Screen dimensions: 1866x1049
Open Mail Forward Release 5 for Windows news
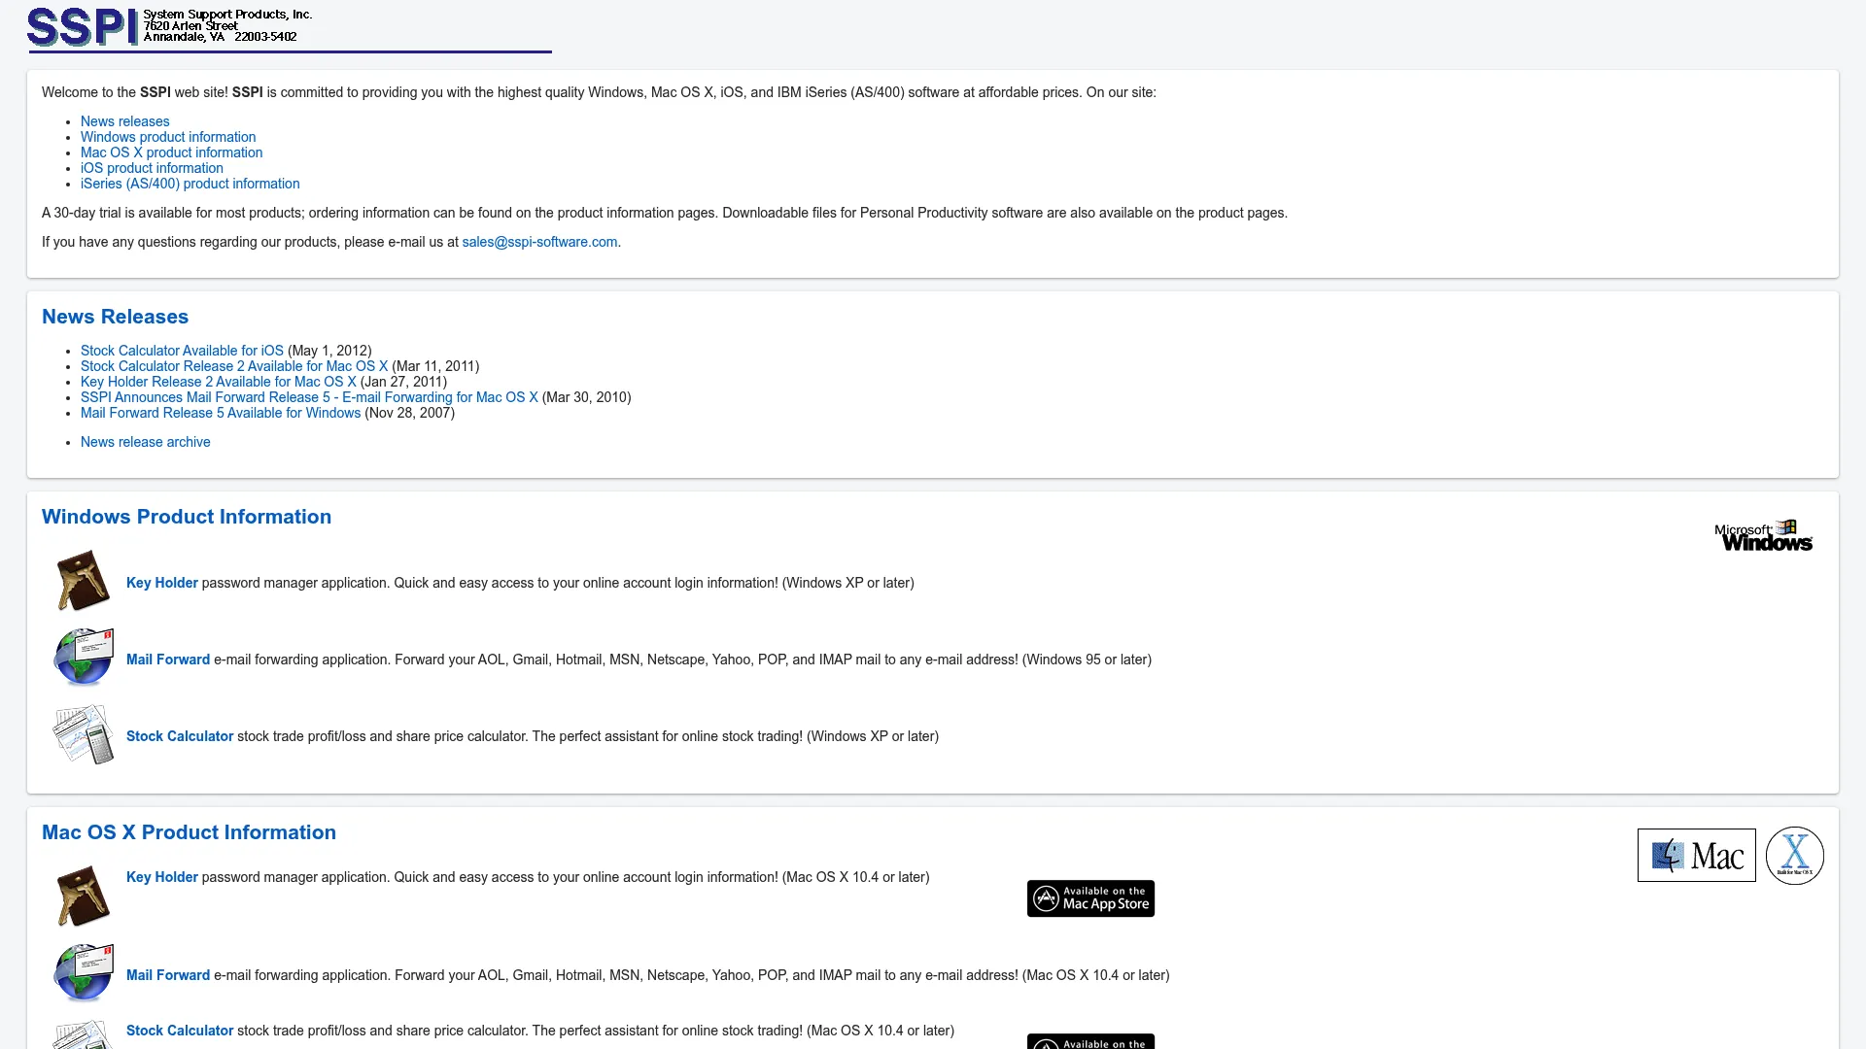click(x=221, y=413)
